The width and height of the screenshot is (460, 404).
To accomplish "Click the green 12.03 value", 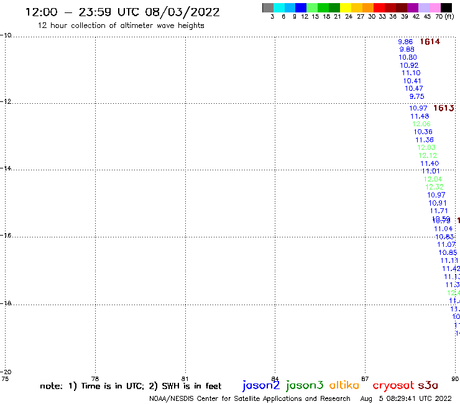I will tap(426, 147).
